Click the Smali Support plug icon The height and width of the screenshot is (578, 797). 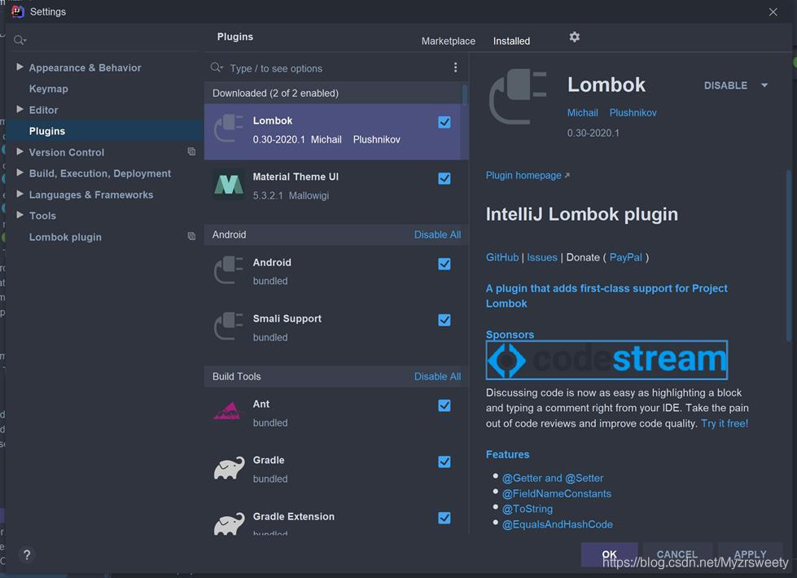pos(228,326)
